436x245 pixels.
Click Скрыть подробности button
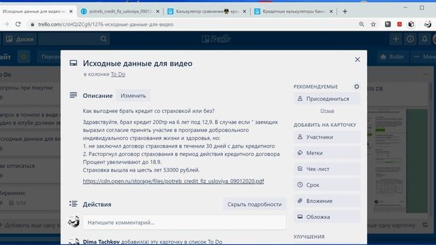[254, 204]
